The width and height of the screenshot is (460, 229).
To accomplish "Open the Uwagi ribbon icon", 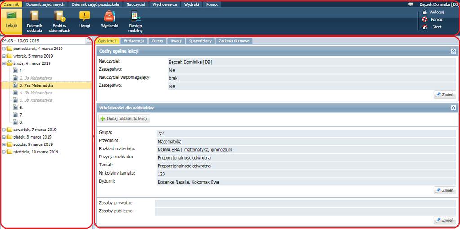I will pyautogui.click(x=84, y=16).
